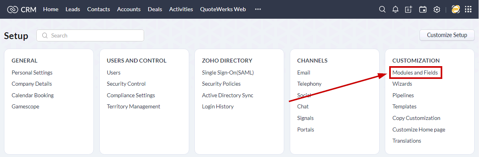479x157 pixels.
Task: Open the QuoteWerks Web tab
Action: click(x=223, y=9)
